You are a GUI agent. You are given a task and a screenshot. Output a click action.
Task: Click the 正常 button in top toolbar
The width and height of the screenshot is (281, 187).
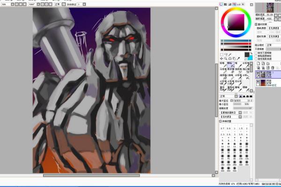[57, 4]
